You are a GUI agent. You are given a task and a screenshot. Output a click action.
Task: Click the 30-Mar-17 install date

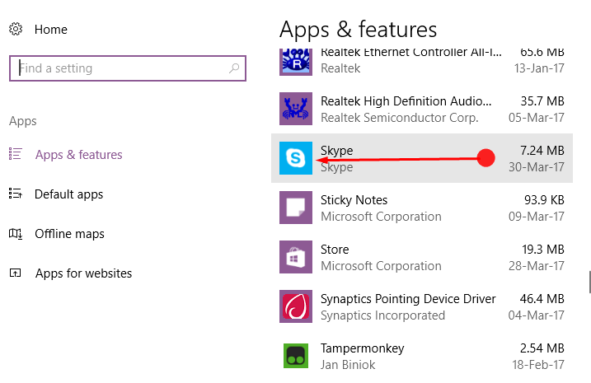pos(537,167)
